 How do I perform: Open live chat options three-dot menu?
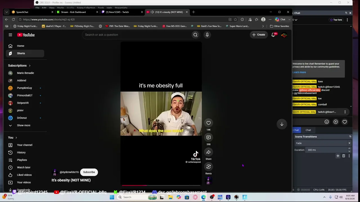[x=347, y=20]
